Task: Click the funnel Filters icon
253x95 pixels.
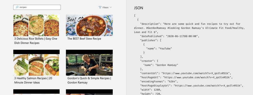Action: (100, 7)
